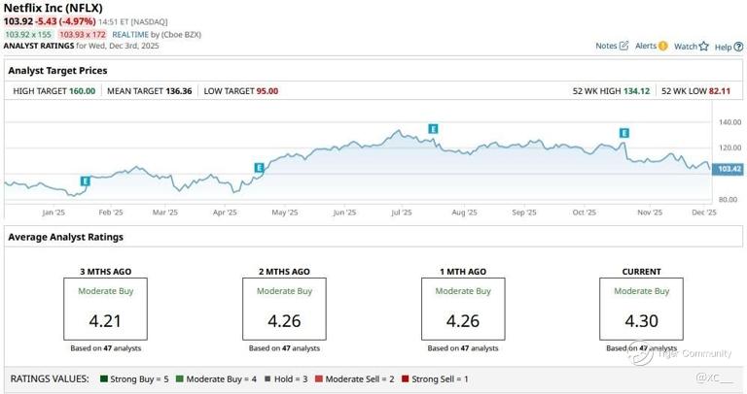The height and width of the screenshot is (394, 747).
Task: Click the 140.00 price axis label
Action: click(729, 122)
